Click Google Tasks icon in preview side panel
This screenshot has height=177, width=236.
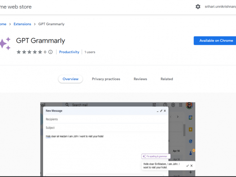point(190,142)
